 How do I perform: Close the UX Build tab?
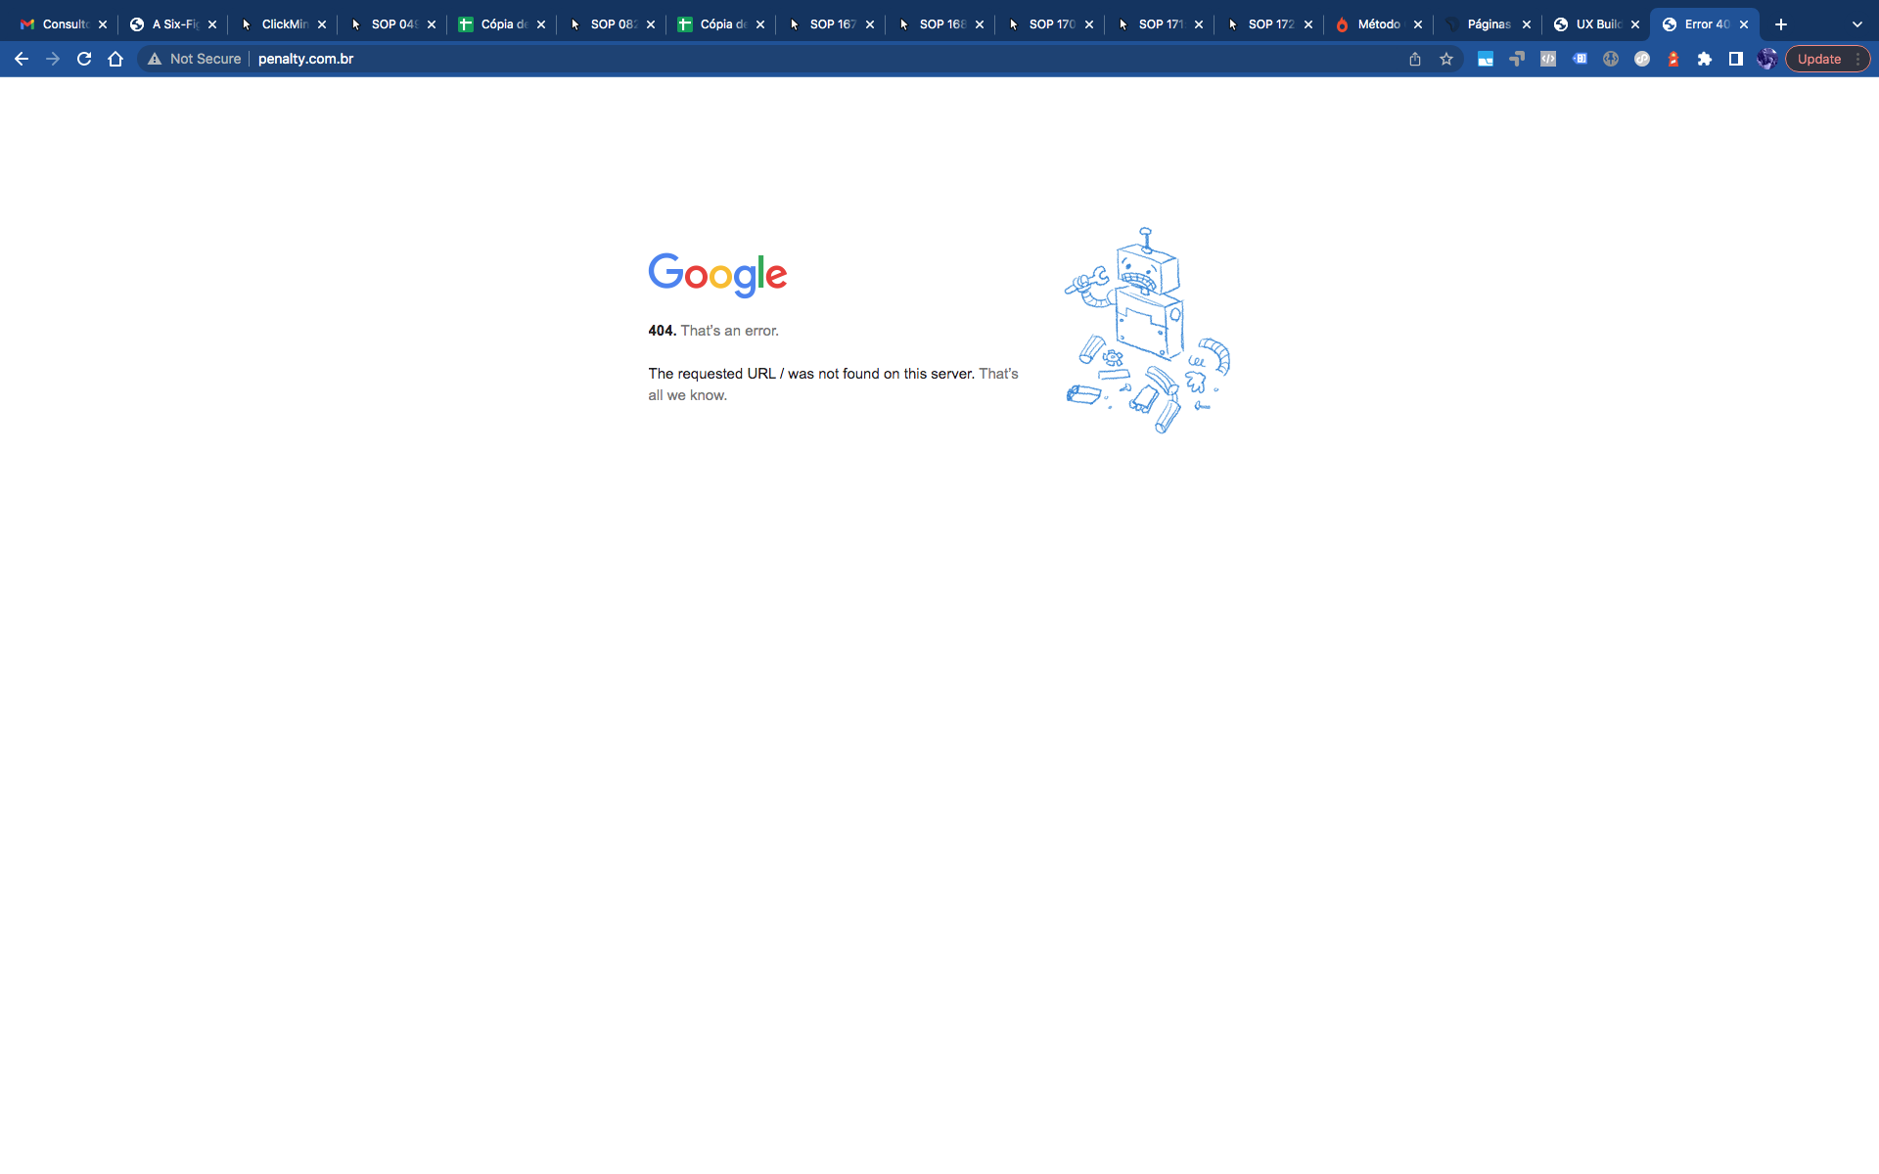[1635, 24]
